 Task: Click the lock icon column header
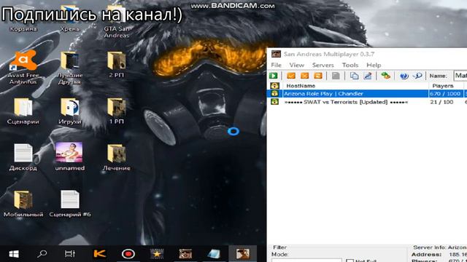(x=274, y=86)
